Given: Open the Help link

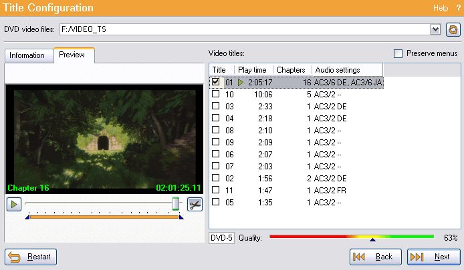Looking at the screenshot, I should (441, 8).
